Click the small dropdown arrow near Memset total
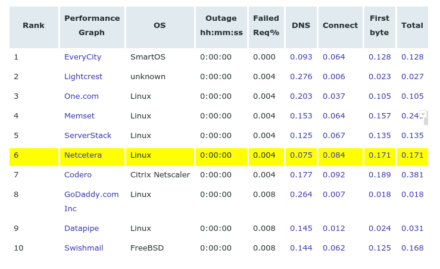The image size is (440, 269). coord(423,114)
